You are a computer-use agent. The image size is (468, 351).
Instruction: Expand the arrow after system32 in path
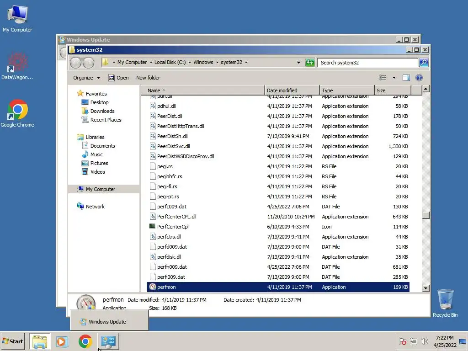[x=246, y=62]
